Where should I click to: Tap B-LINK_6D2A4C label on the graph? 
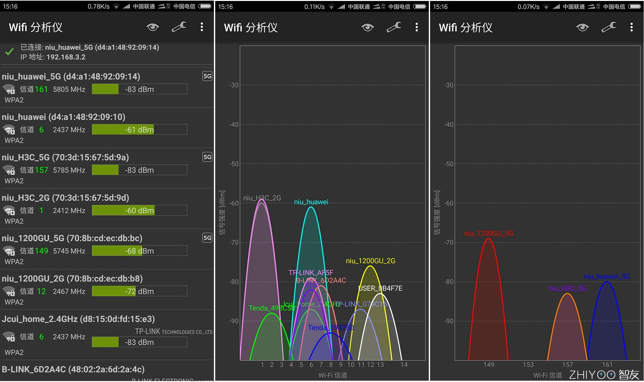point(321,280)
